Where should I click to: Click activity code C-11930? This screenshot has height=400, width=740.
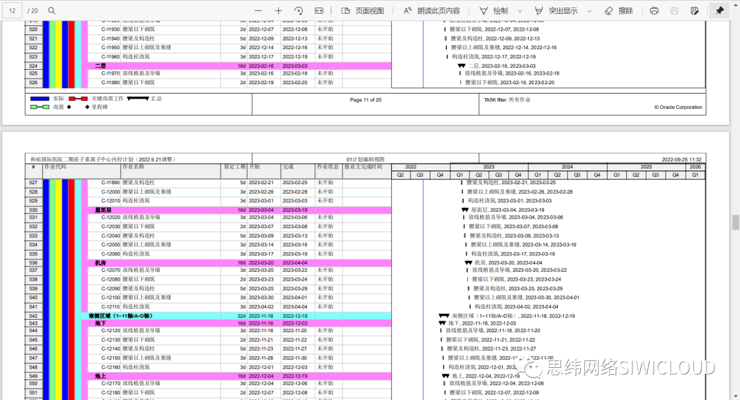point(110,29)
